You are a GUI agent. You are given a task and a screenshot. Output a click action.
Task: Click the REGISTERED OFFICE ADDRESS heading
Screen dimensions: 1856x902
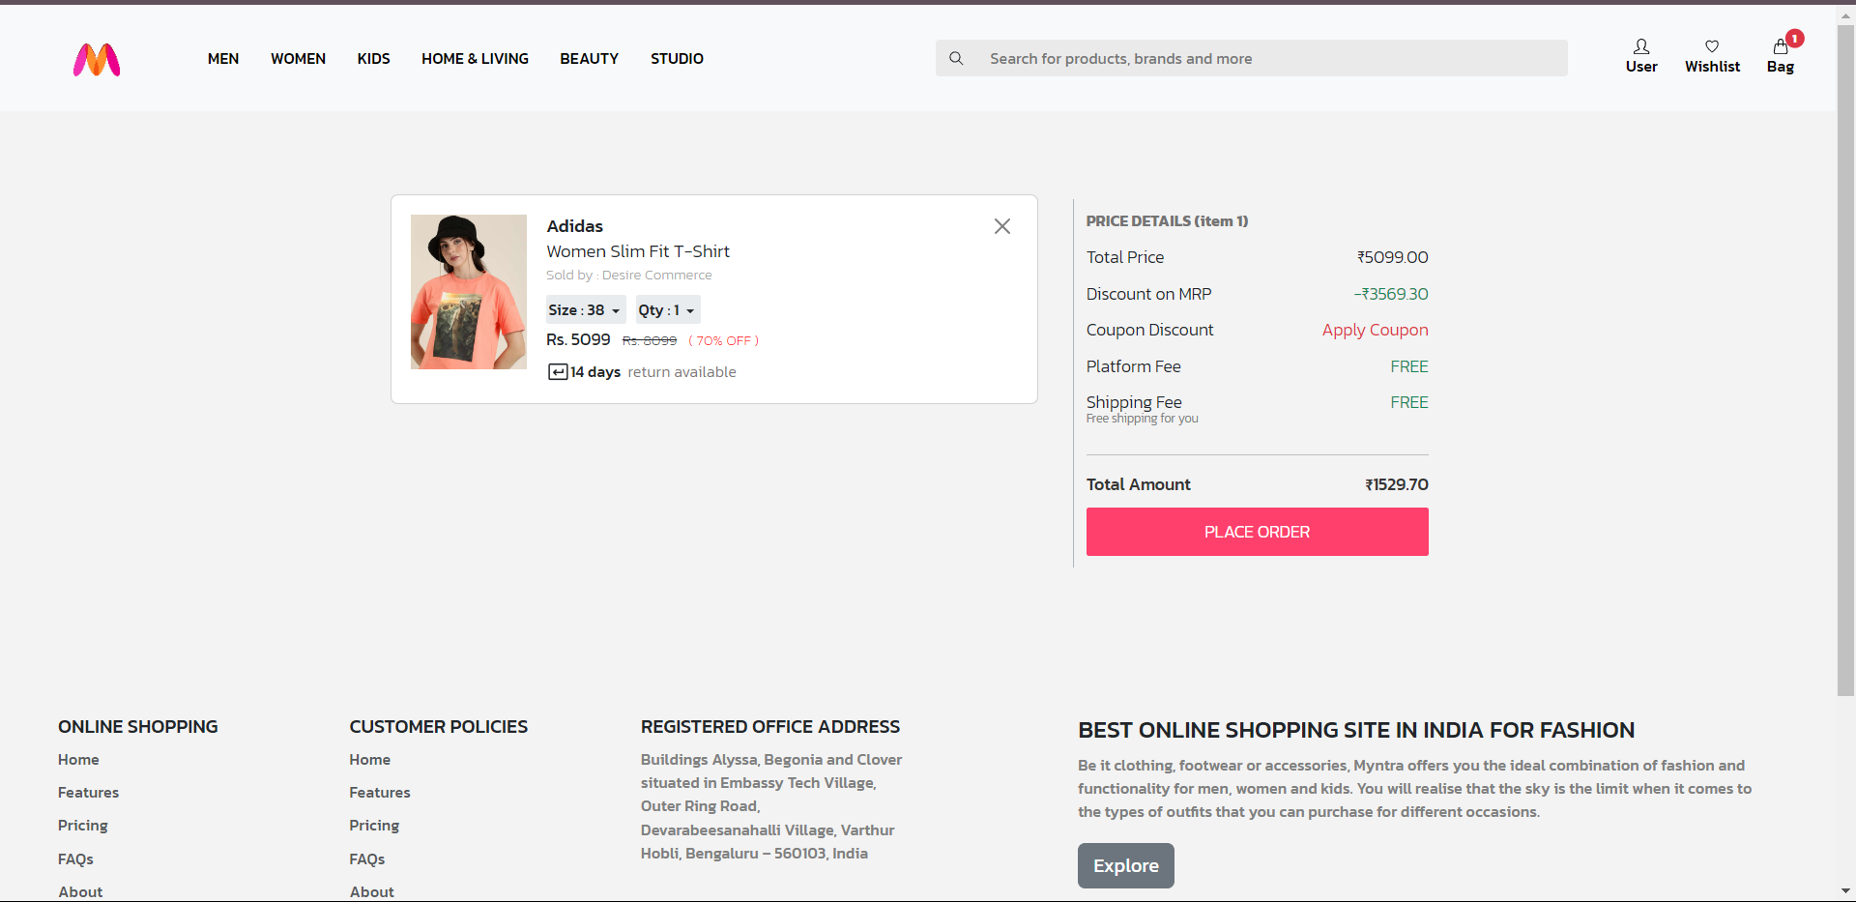[770, 727]
